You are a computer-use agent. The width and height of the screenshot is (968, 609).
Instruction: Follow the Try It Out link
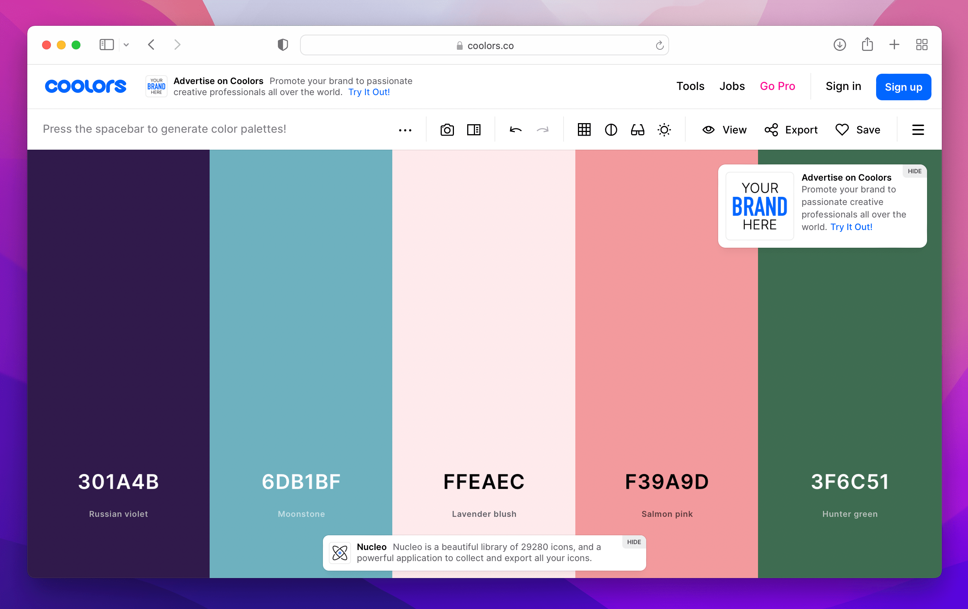coord(368,92)
